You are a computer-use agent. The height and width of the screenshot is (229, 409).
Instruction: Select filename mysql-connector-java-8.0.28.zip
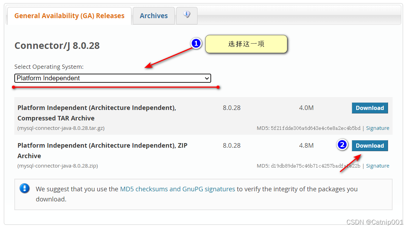tap(58, 166)
